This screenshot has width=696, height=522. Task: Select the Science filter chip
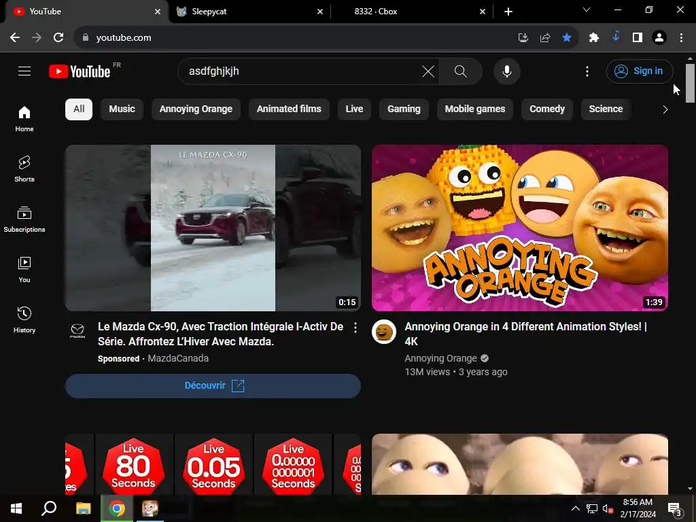[x=606, y=109]
